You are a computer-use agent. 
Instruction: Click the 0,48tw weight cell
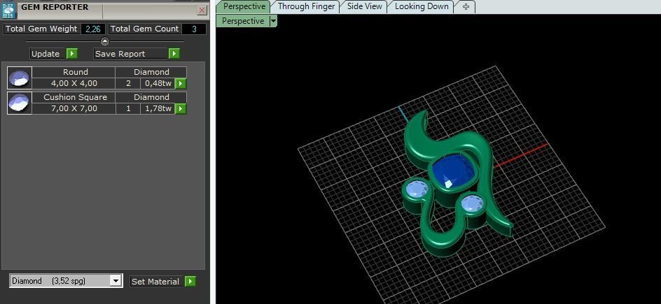click(158, 83)
